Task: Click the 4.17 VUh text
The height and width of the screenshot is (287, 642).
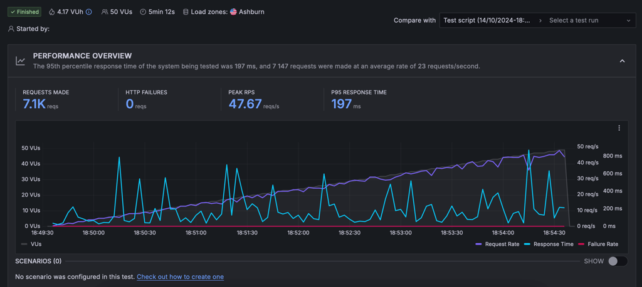Action: (x=70, y=12)
